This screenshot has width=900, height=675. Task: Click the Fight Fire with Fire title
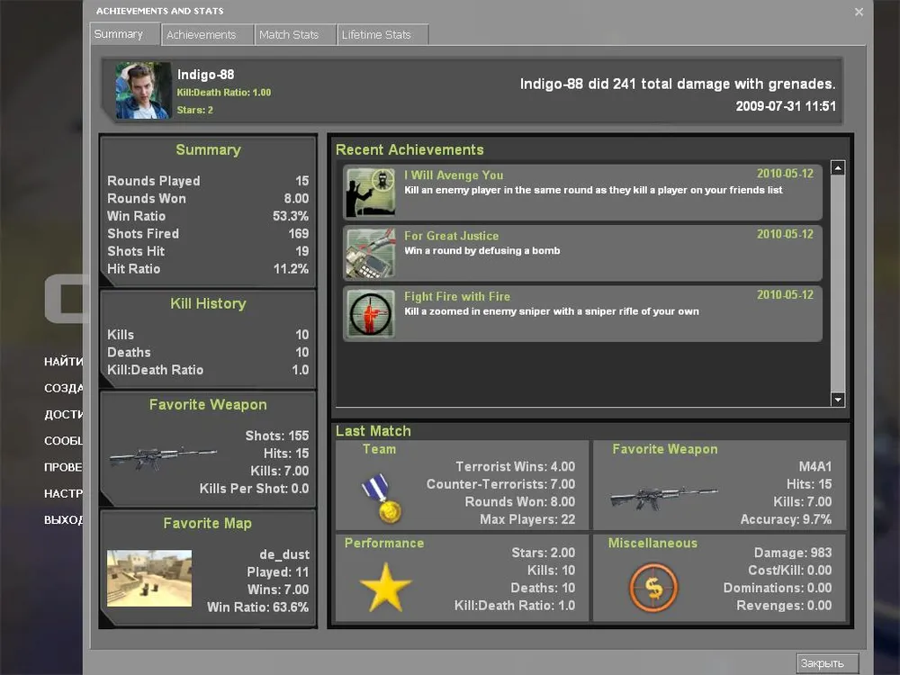click(457, 297)
